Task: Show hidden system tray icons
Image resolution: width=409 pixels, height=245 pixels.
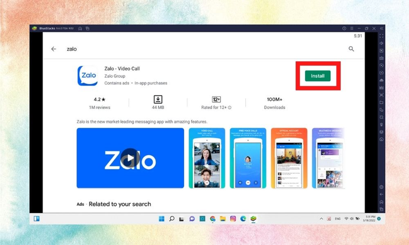Action: coord(321,219)
